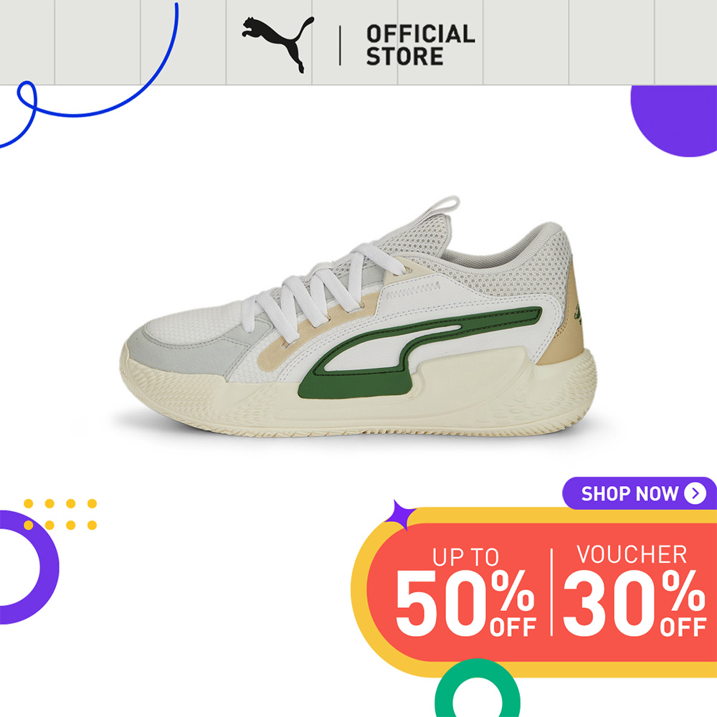The image size is (717, 717).
Task: Click the Puma leaping cat logo
Action: click(x=278, y=44)
